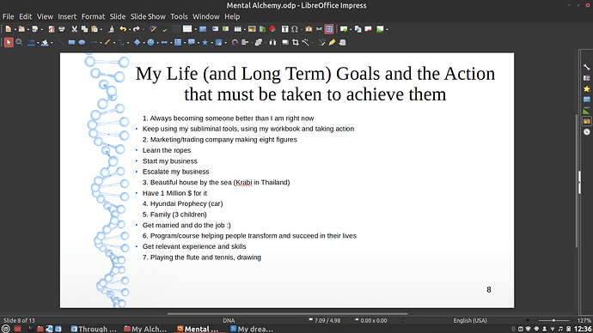Viewport: 593px width, 333px height.
Task: Expand the Undo history dropdown arrow
Action: click(130, 29)
